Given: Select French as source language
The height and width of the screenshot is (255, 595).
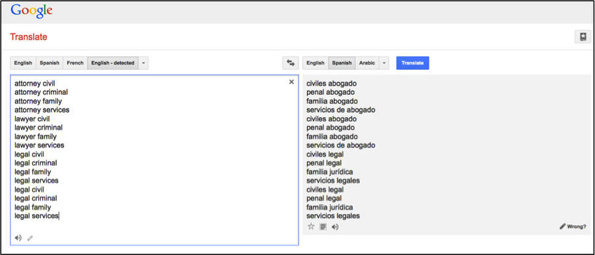Looking at the screenshot, I should point(75,63).
